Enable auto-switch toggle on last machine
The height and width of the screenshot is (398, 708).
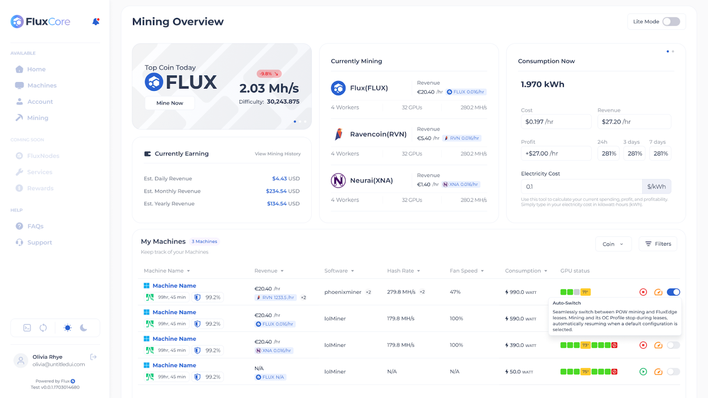tap(673, 371)
